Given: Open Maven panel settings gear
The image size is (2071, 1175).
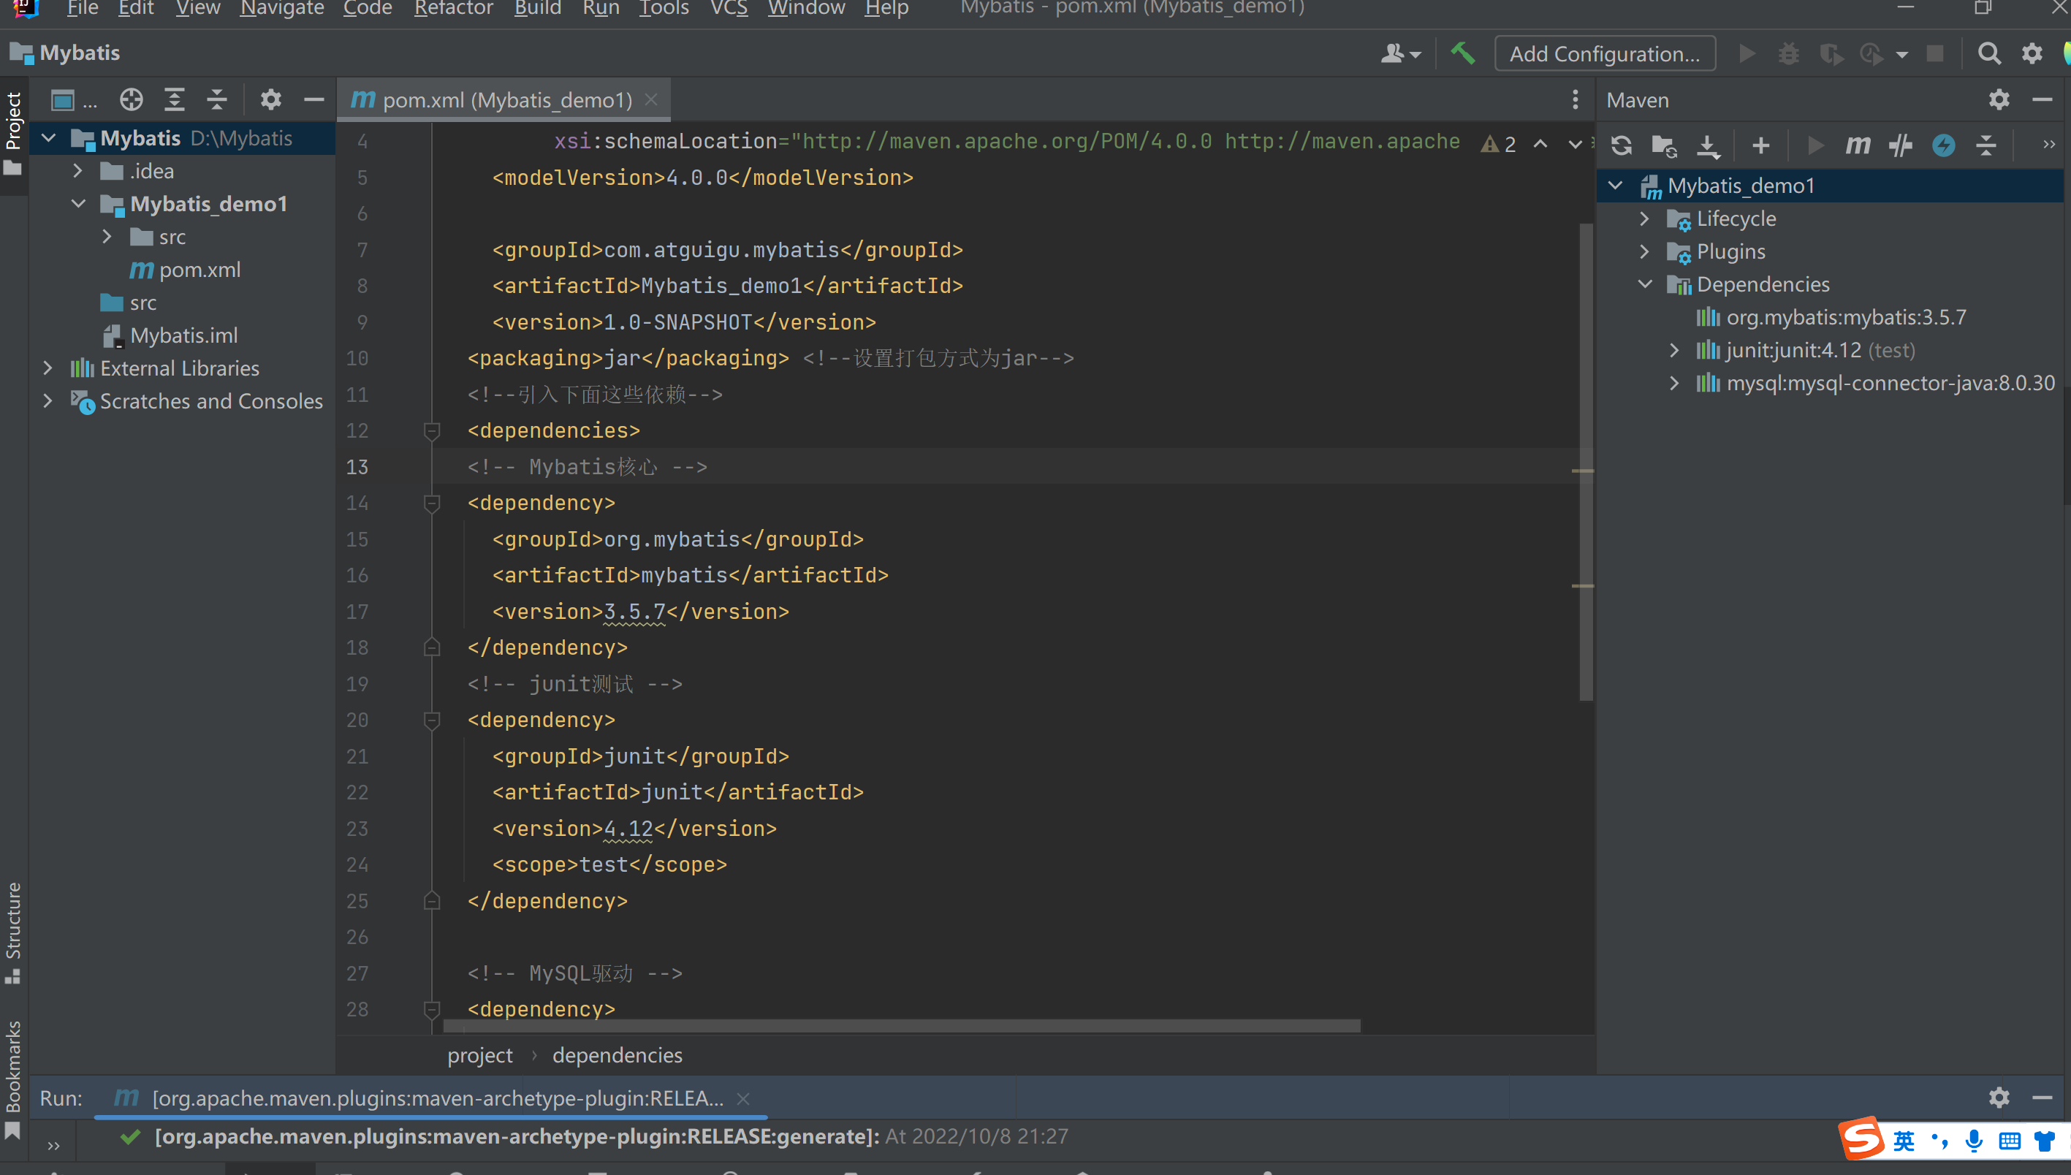Looking at the screenshot, I should (1999, 100).
